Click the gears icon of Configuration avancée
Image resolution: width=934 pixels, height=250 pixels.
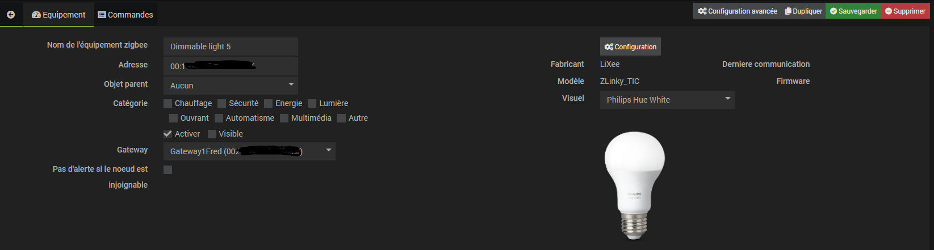pos(702,11)
